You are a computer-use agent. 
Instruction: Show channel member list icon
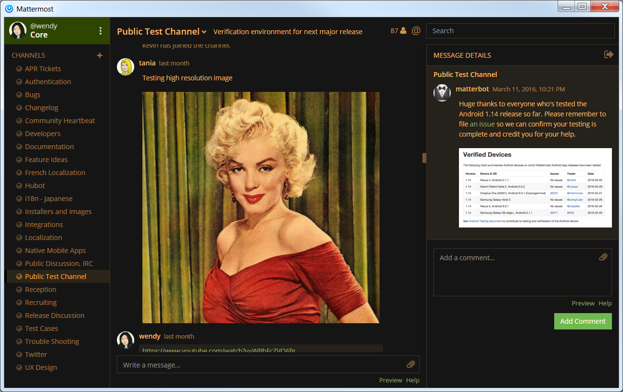point(403,31)
